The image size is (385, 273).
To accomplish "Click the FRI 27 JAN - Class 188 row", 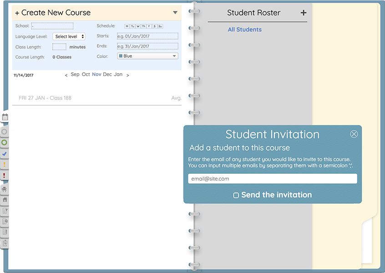I will (x=97, y=98).
